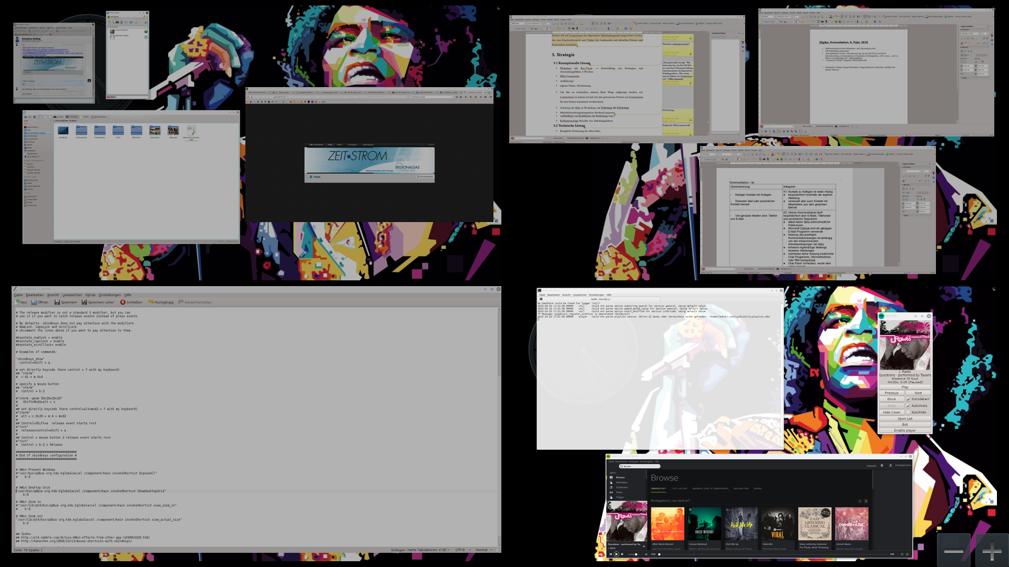
Task: Click the minus button to remove a virtual desktop
Action: 953,550
